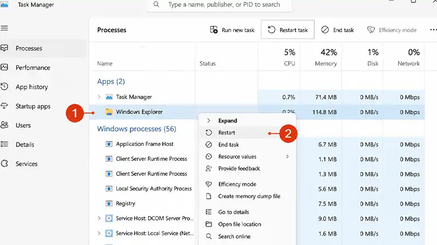Click the Provide feedback person icon
Image resolution: width=437 pixels, height=245 pixels.
click(x=209, y=168)
